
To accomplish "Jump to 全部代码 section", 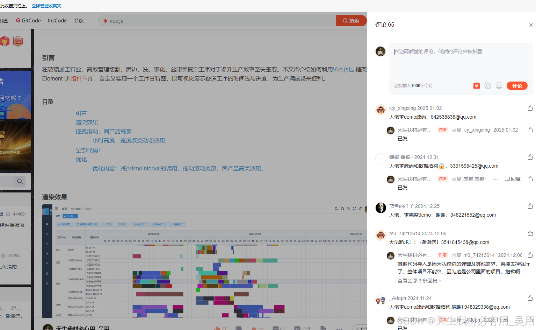I will (88, 150).
